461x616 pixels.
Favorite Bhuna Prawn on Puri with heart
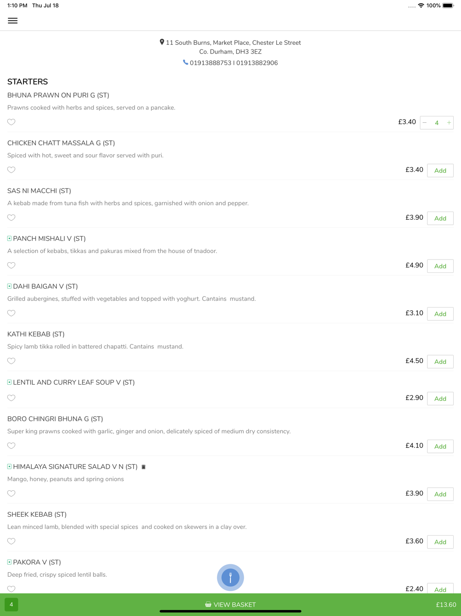12,122
